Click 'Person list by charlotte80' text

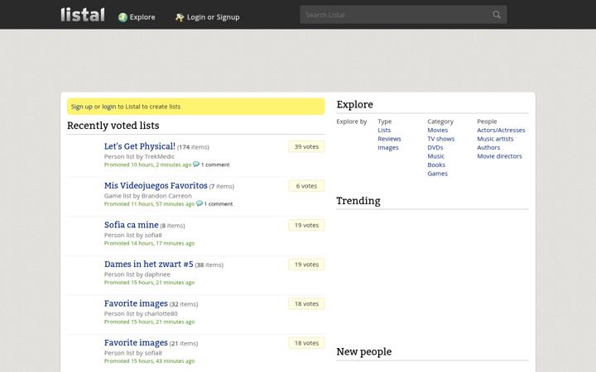[141, 313]
